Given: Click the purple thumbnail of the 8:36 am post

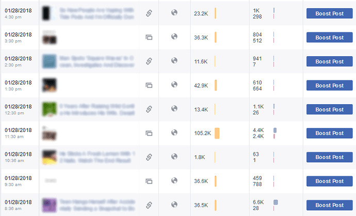Looking at the screenshot, I should click(x=50, y=205).
